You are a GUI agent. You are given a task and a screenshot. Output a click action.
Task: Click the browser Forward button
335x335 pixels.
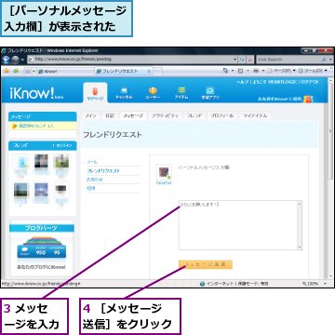click(14, 60)
